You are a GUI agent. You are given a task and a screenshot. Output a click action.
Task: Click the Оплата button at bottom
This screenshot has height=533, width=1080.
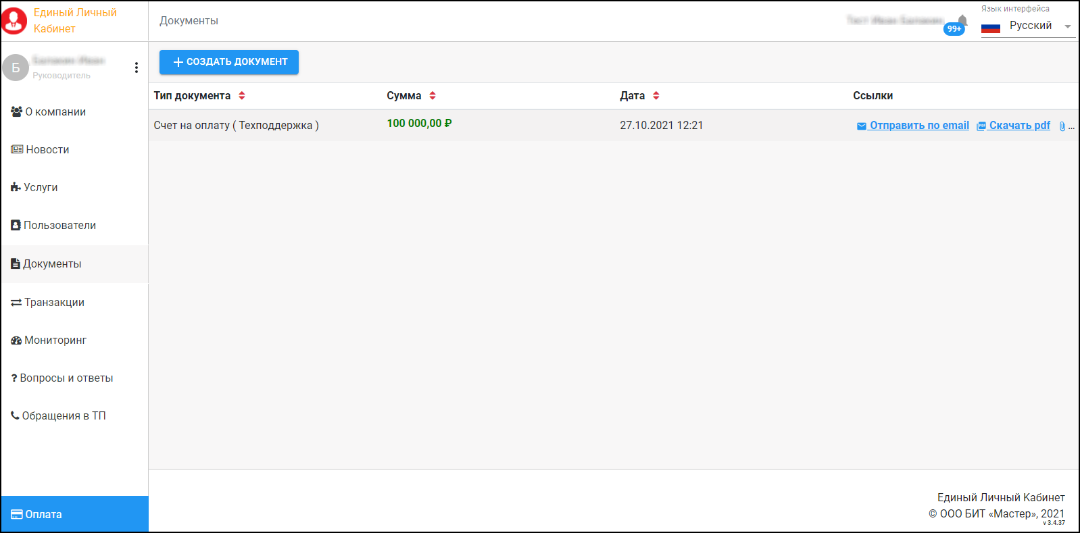(74, 515)
